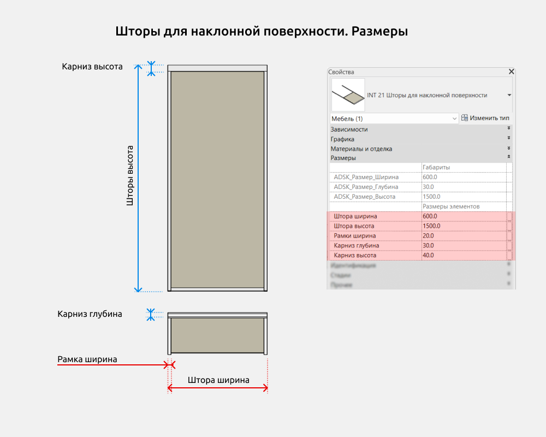Click the Шторы высота drawing label

coord(129,176)
